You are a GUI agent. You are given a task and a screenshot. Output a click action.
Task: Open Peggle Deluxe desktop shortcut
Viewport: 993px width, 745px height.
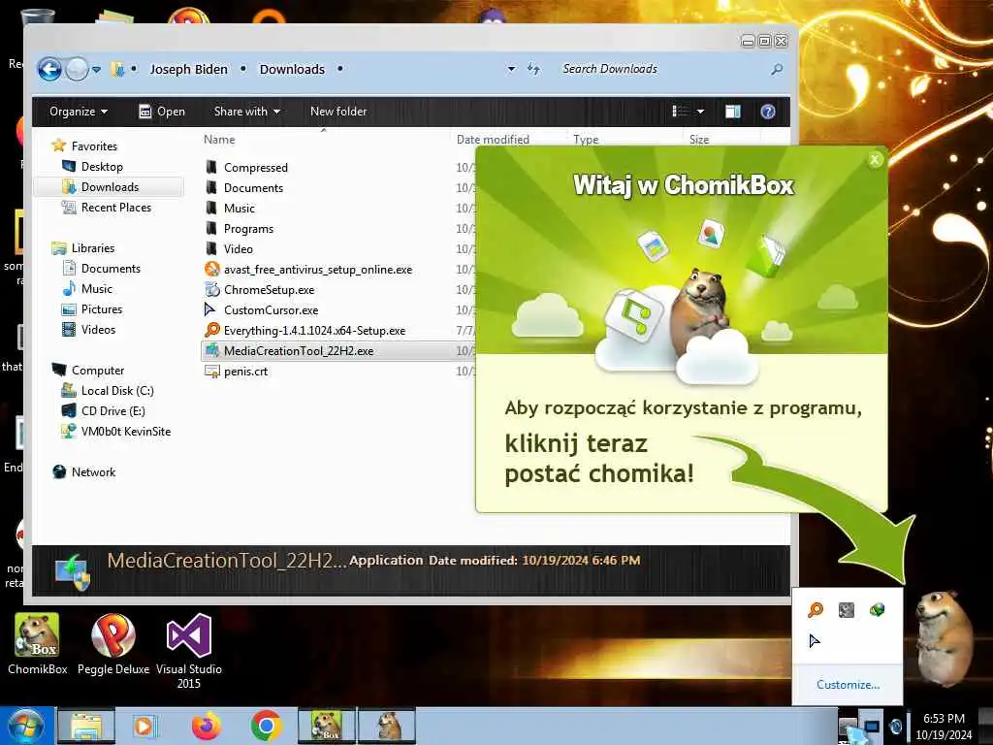tap(113, 644)
